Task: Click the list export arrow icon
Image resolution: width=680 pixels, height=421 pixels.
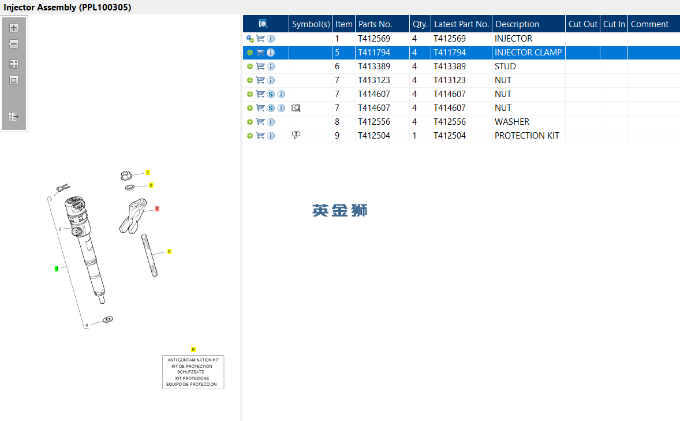Action: pyautogui.click(x=14, y=116)
